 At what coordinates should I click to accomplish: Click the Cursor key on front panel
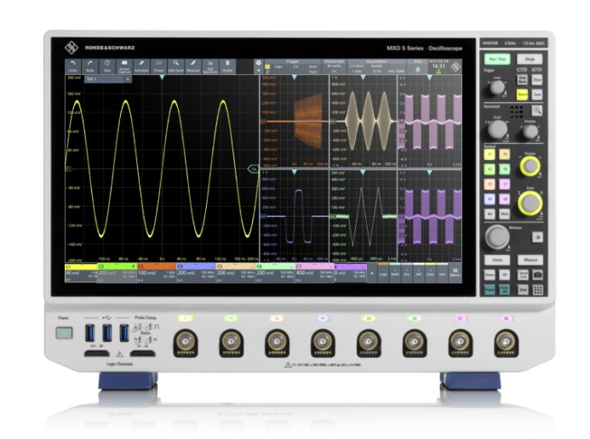(497, 259)
